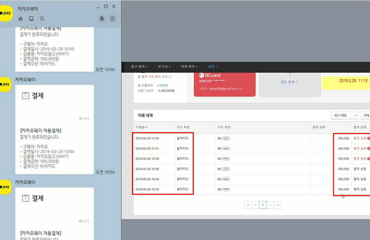Image resolution: width=370 pixels, height=240 pixels.
Task: Select the 2019-03-29 11:04 transaction date
Action: [x=147, y=138]
